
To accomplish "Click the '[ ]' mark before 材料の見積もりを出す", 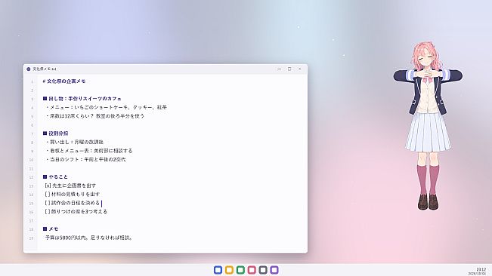I will pyautogui.click(x=48, y=194).
